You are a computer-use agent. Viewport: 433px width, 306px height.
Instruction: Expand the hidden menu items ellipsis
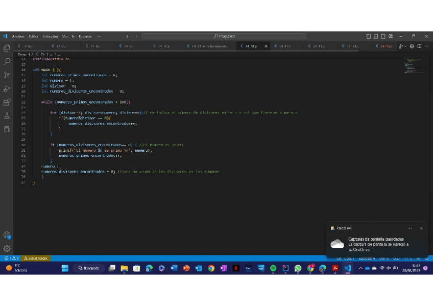tap(99, 36)
